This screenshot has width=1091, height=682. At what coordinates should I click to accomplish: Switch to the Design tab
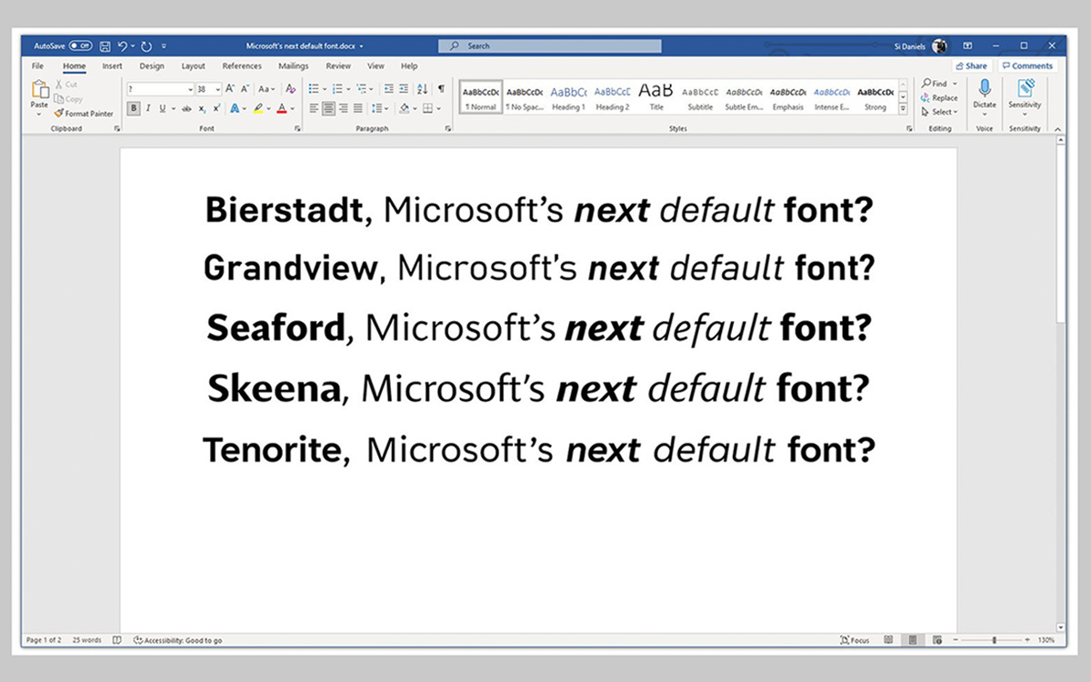tap(152, 66)
